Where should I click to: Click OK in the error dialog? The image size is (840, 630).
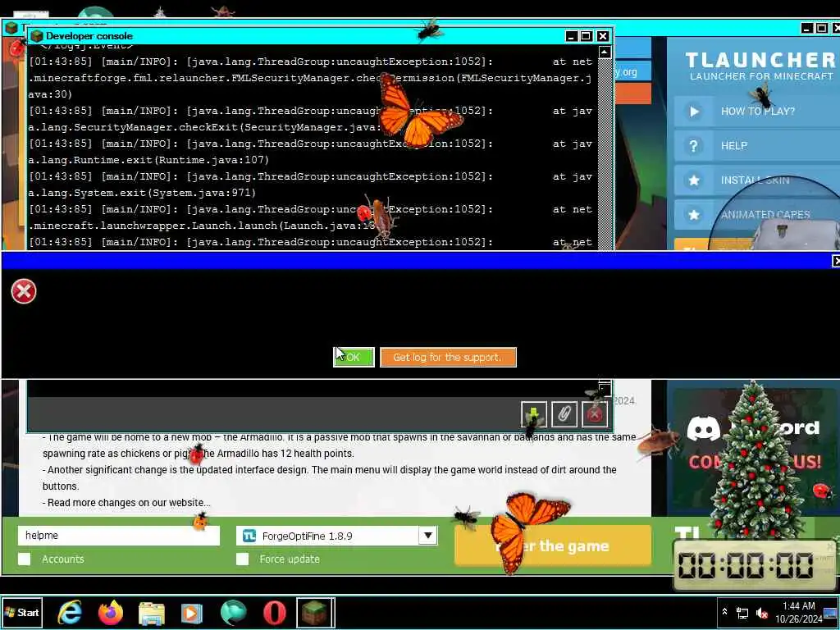[x=354, y=358]
